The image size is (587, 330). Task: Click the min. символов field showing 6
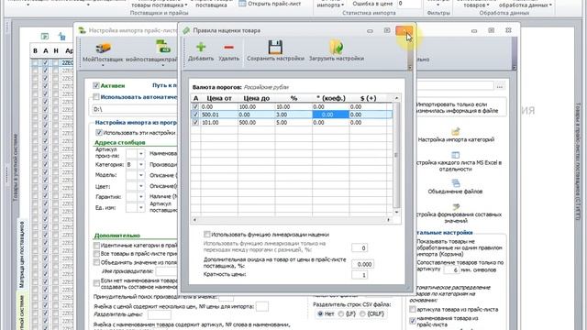(452, 269)
